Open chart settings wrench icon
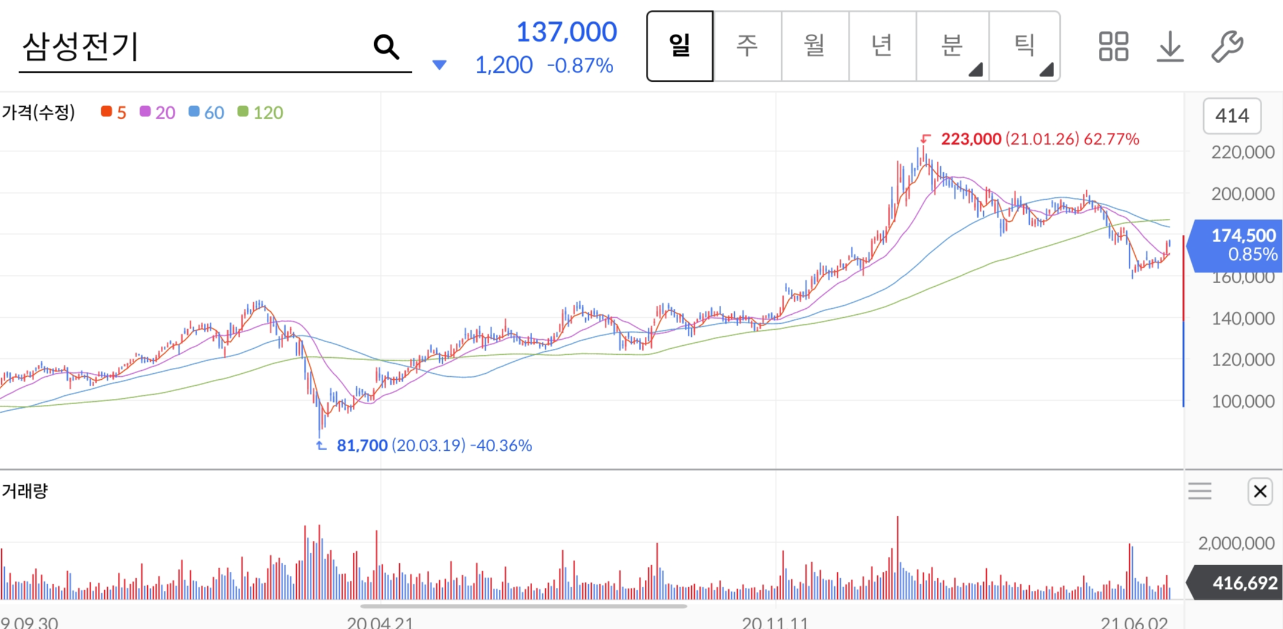This screenshot has width=1283, height=629. pos(1227,47)
